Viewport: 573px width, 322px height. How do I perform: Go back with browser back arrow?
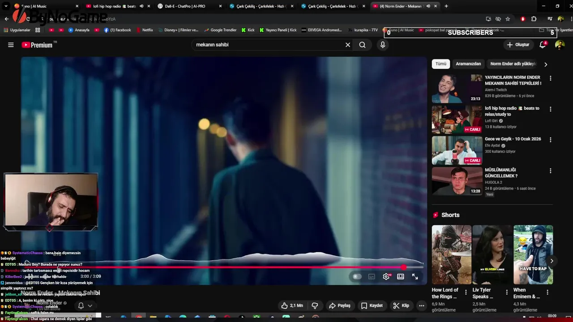[x=6, y=19]
